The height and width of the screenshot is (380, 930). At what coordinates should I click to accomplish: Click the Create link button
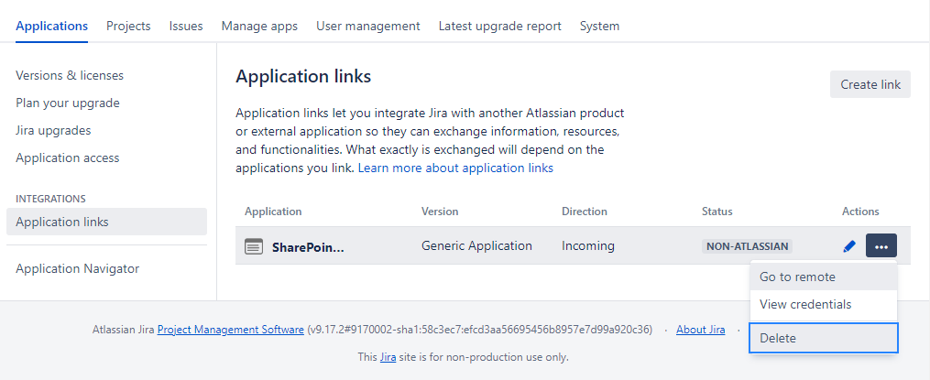pyautogui.click(x=870, y=84)
